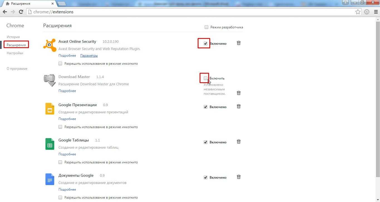This screenshot has width=380, height=202.
Task: Uncheck Включено for Google Таблицы
Action: pos(206,142)
